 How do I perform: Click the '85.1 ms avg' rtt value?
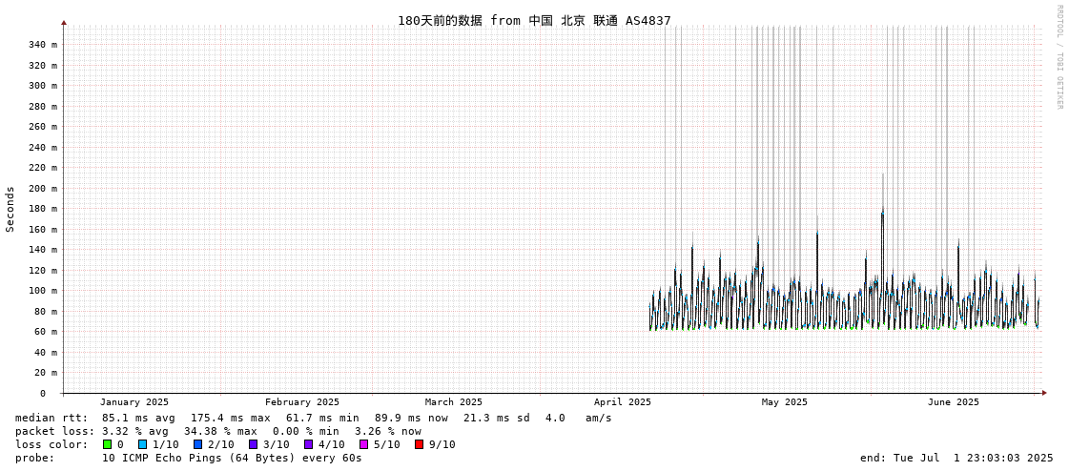(x=138, y=418)
